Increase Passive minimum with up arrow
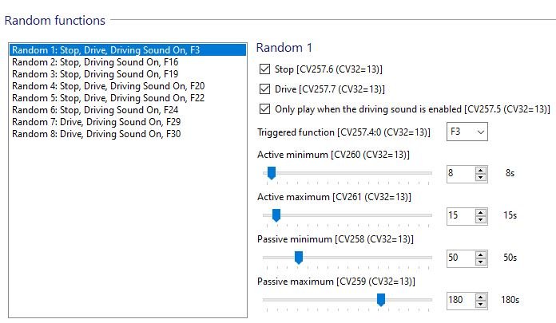Image resolution: width=556 pixels, height=323 pixels. (x=480, y=254)
